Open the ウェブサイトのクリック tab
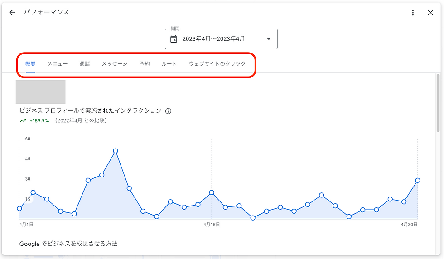Viewport: 444px width, 259px height. pyautogui.click(x=217, y=64)
